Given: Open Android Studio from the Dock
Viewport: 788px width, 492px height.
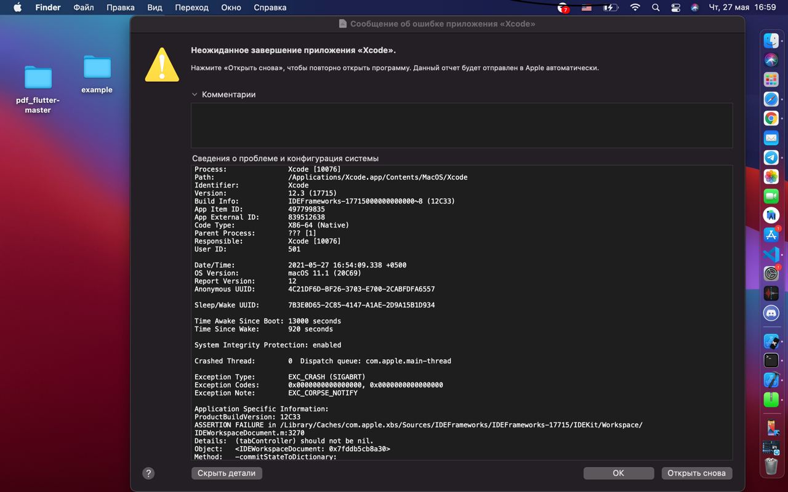Looking at the screenshot, I should pyautogui.click(x=771, y=215).
